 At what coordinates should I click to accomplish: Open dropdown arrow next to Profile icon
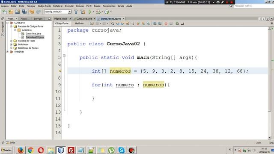(x=111, y=12)
